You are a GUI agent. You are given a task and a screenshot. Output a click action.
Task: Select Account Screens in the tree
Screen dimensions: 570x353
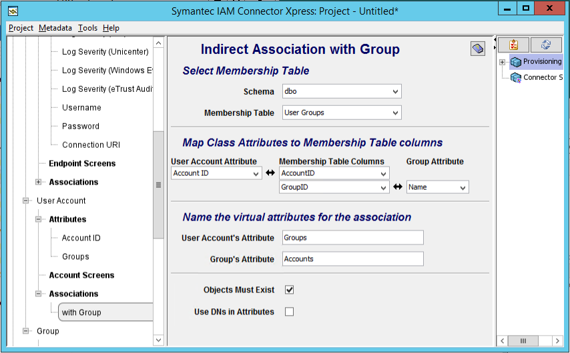(x=81, y=275)
